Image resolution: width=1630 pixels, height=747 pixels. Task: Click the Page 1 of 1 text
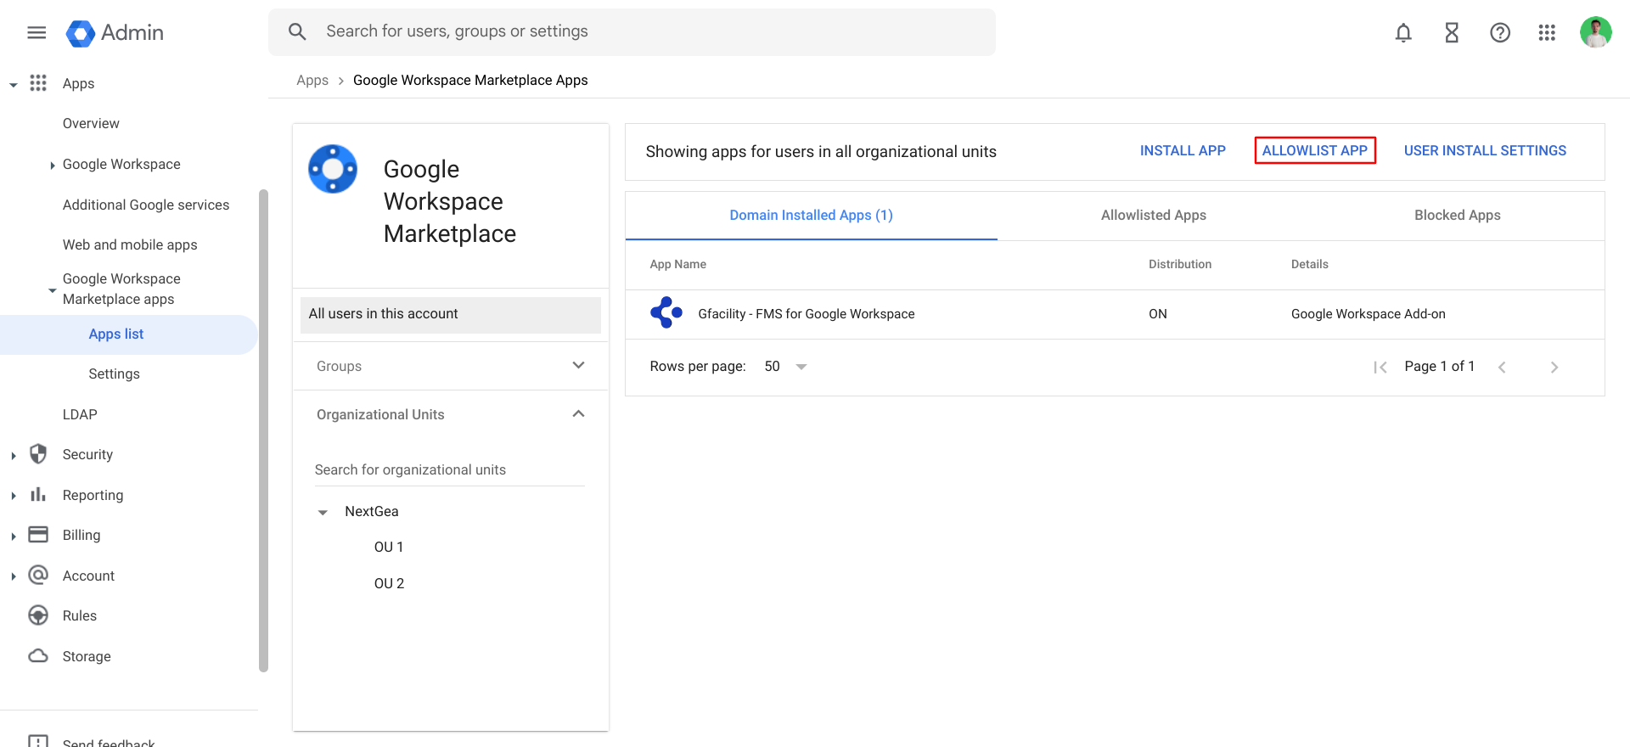tap(1439, 366)
